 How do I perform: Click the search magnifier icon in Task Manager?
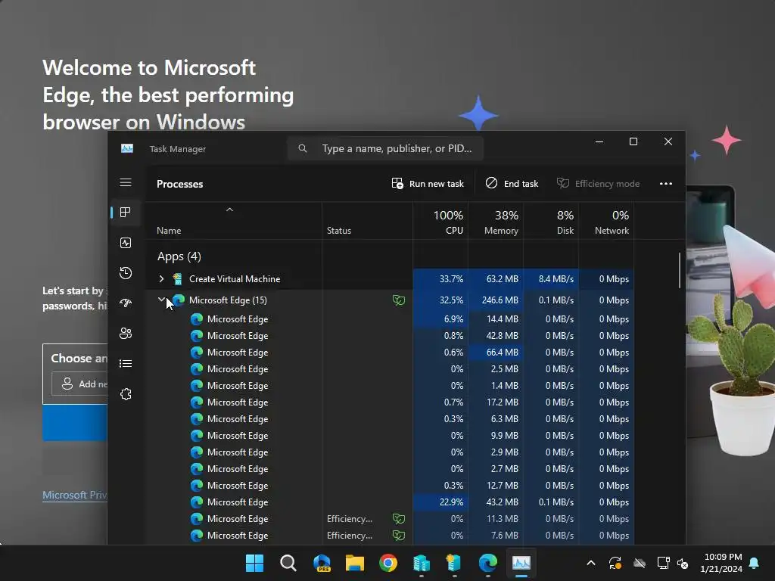[x=303, y=148]
